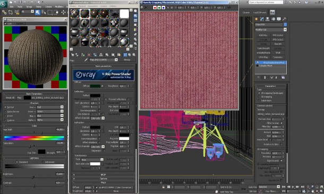The height and width of the screenshot is (194, 324).
Task: Click the red X delete icon in Material Editor
Action: pos(89,55)
